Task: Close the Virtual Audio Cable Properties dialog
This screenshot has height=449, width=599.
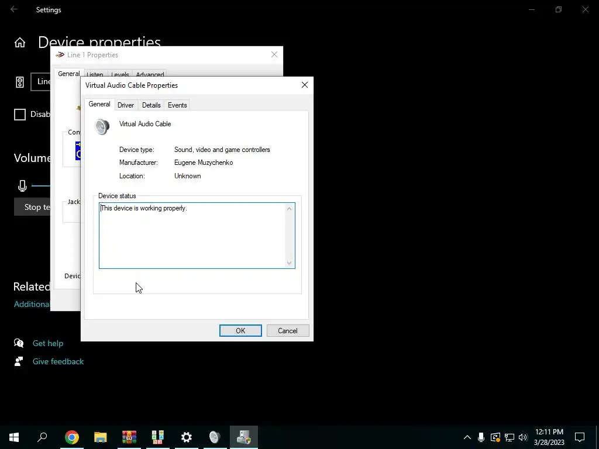Action: (x=304, y=85)
